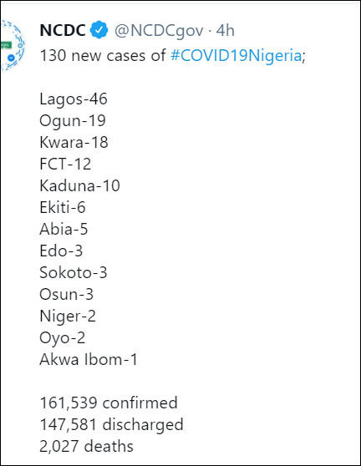361x466 pixels.
Task: Click the 2,027 deaths text
Action: tap(87, 447)
